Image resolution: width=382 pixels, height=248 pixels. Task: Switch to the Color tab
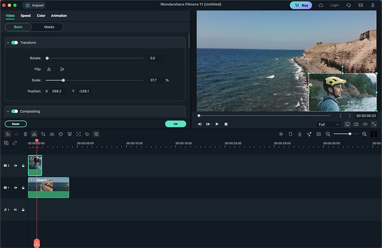pos(41,16)
